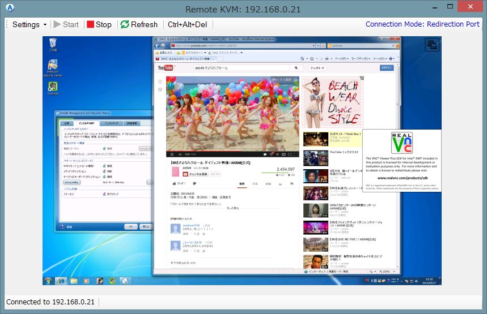Click OK in Intel Management and Security Status
This screenshot has height=314, width=487.
130,226
